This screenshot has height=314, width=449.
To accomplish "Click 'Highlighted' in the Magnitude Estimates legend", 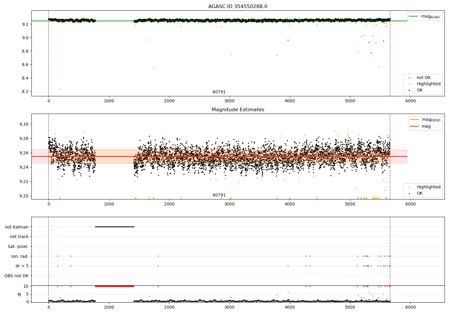I will click(x=425, y=187).
